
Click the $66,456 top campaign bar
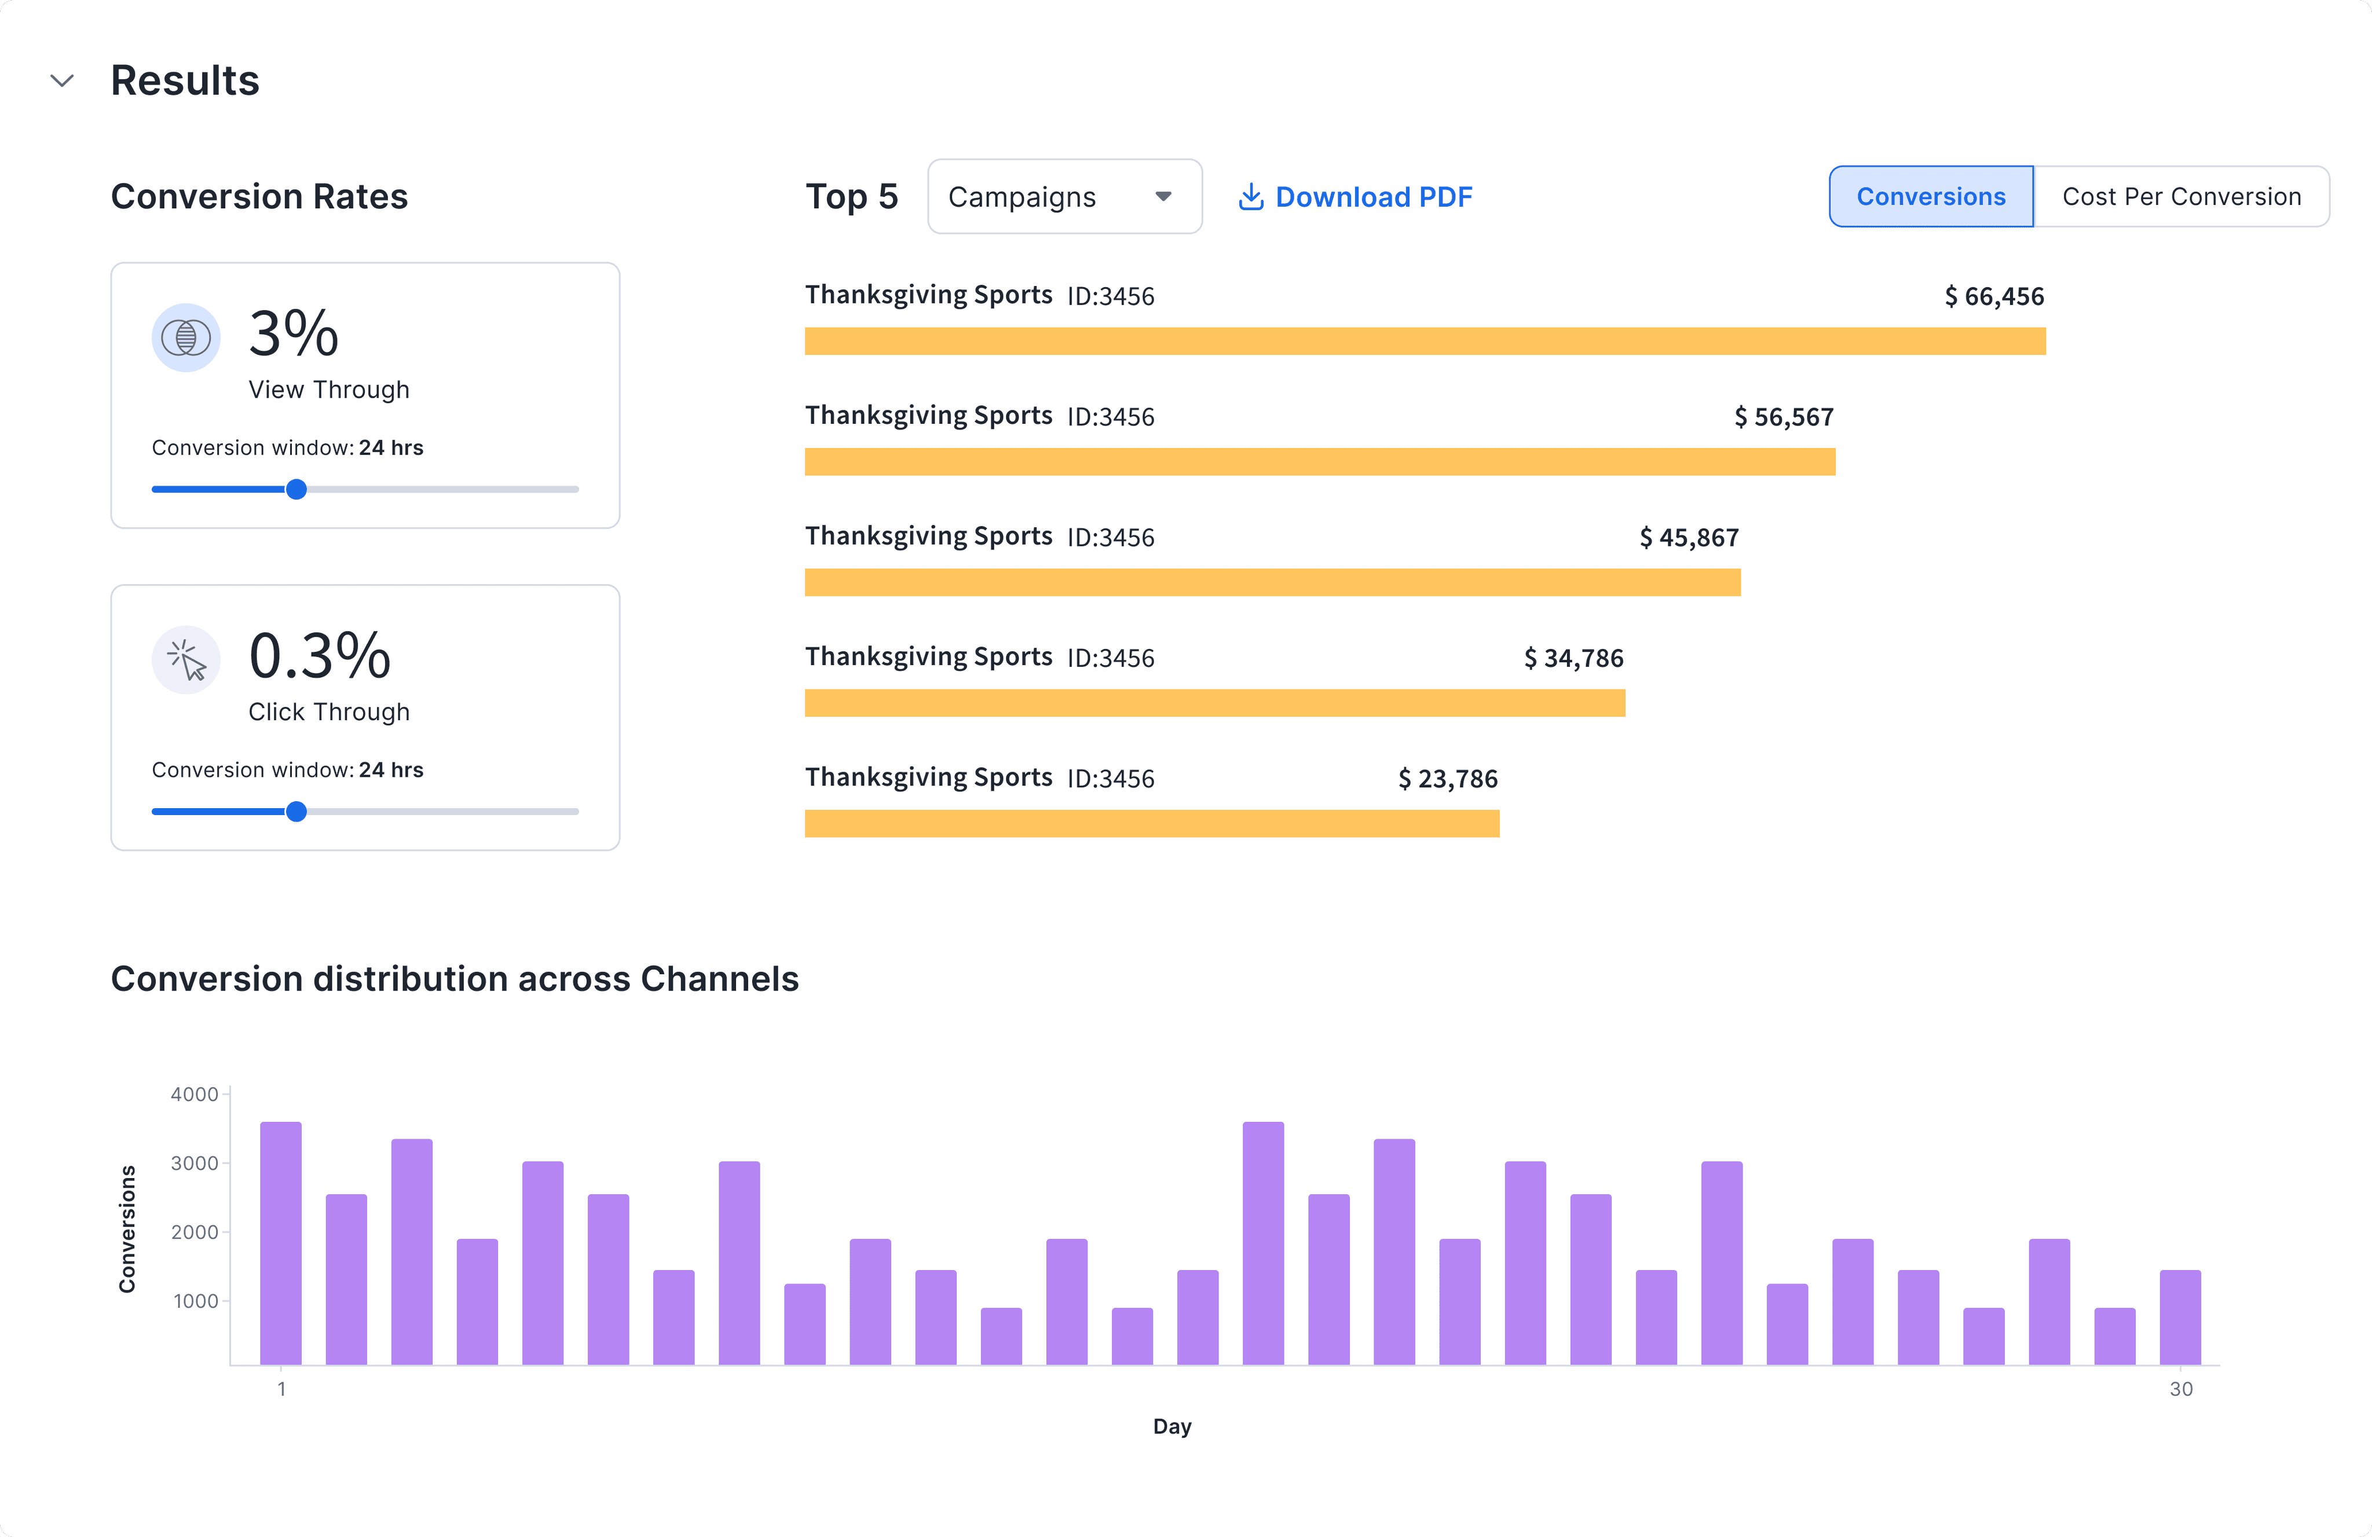1424,342
